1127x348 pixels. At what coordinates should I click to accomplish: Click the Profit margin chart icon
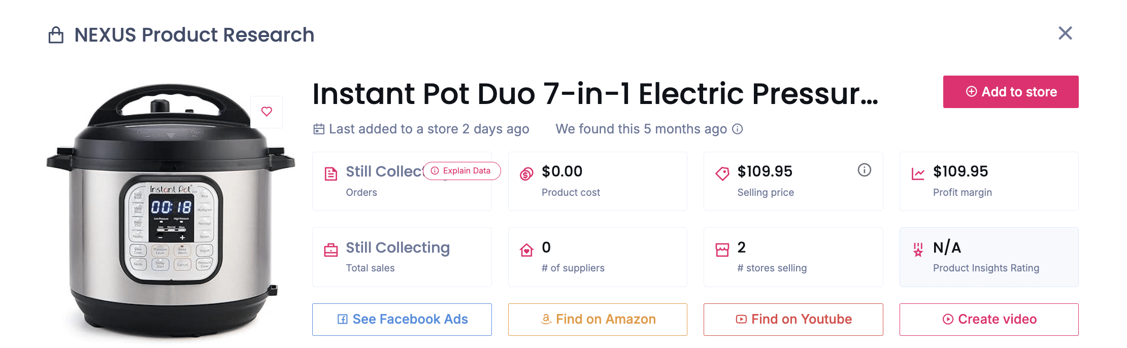[x=918, y=172]
